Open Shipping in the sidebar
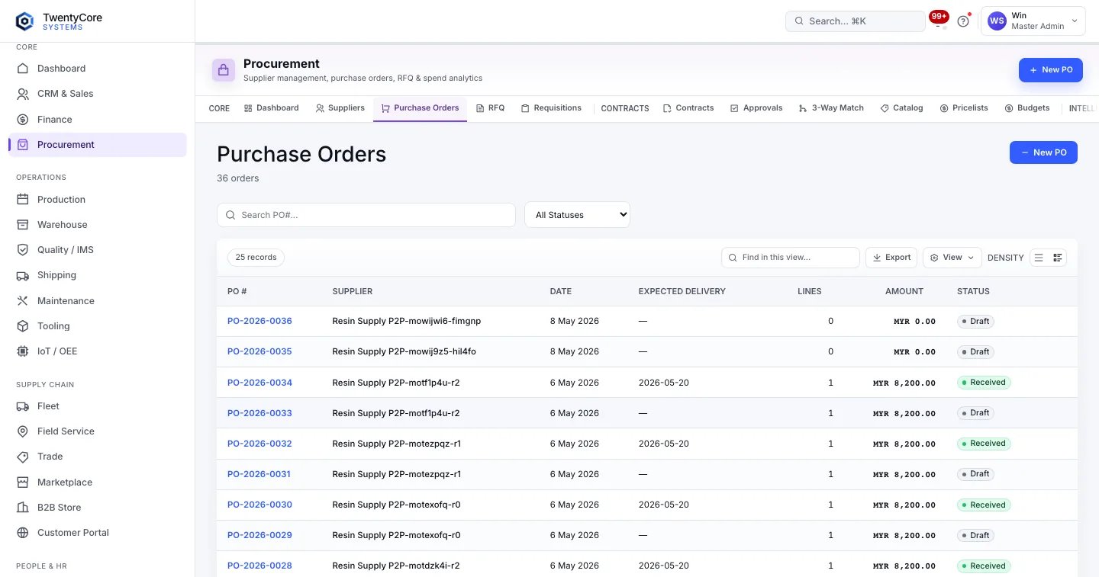Screen dimensions: 1099x577 coord(98,275)
